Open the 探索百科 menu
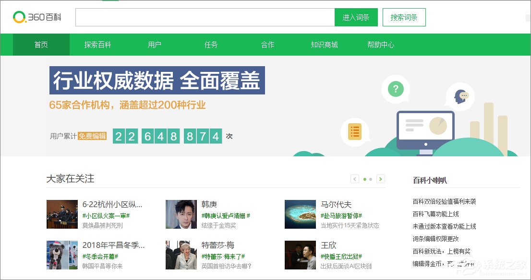Image resolution: width=531 pixels, height=280 pixels. click(97, 45)
